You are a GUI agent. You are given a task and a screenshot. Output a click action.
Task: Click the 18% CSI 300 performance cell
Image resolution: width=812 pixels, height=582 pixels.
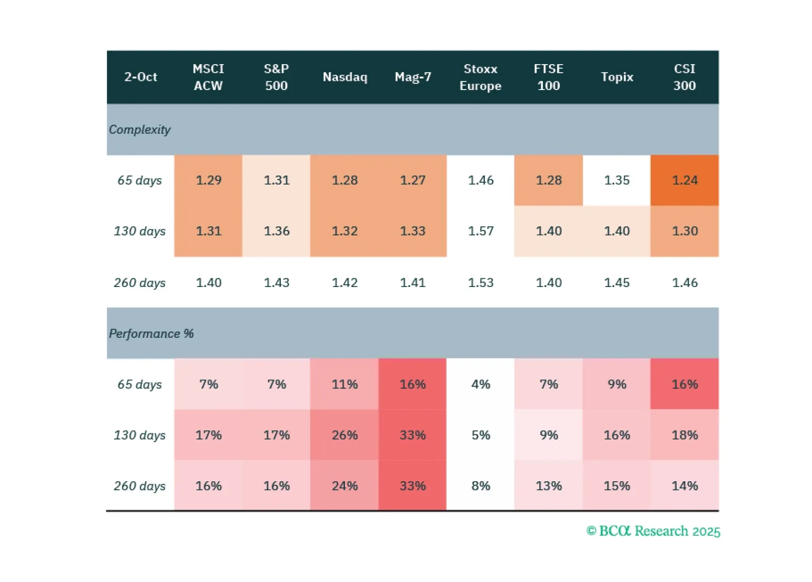point(684,435)
